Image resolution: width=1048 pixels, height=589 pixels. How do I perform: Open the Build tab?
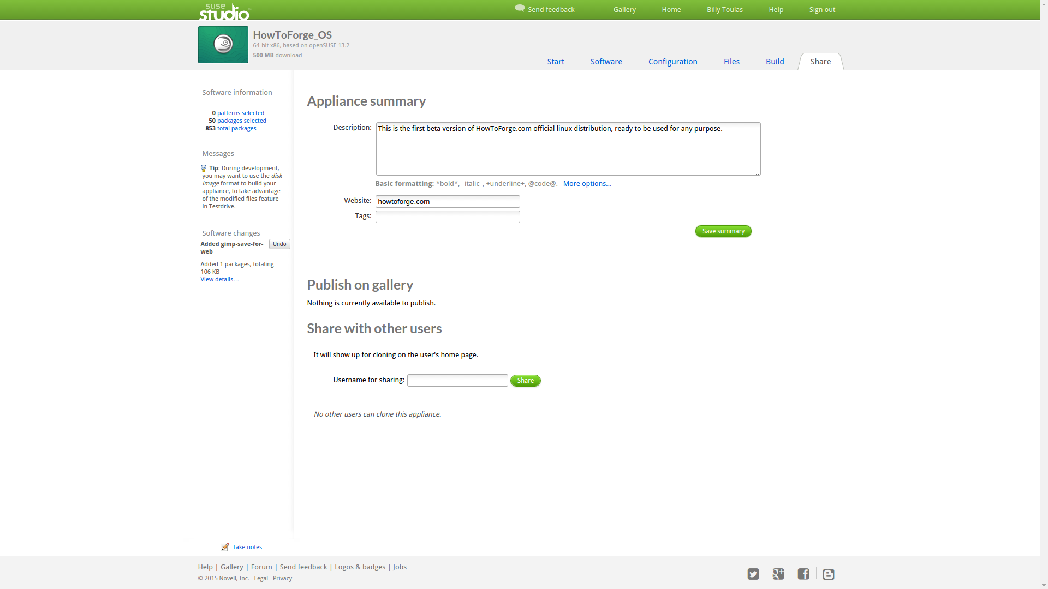coord(775,62)
